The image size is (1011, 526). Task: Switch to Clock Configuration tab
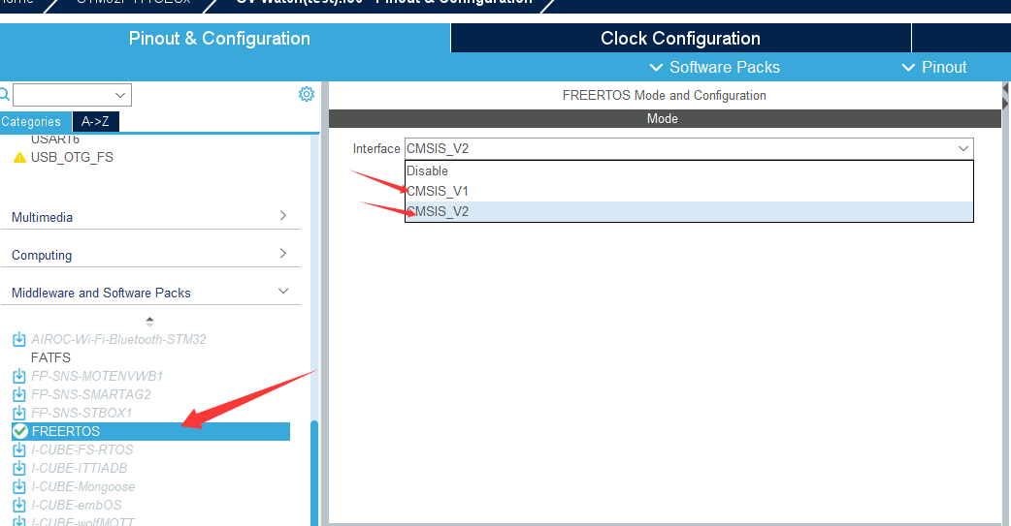tap(680, 39)
